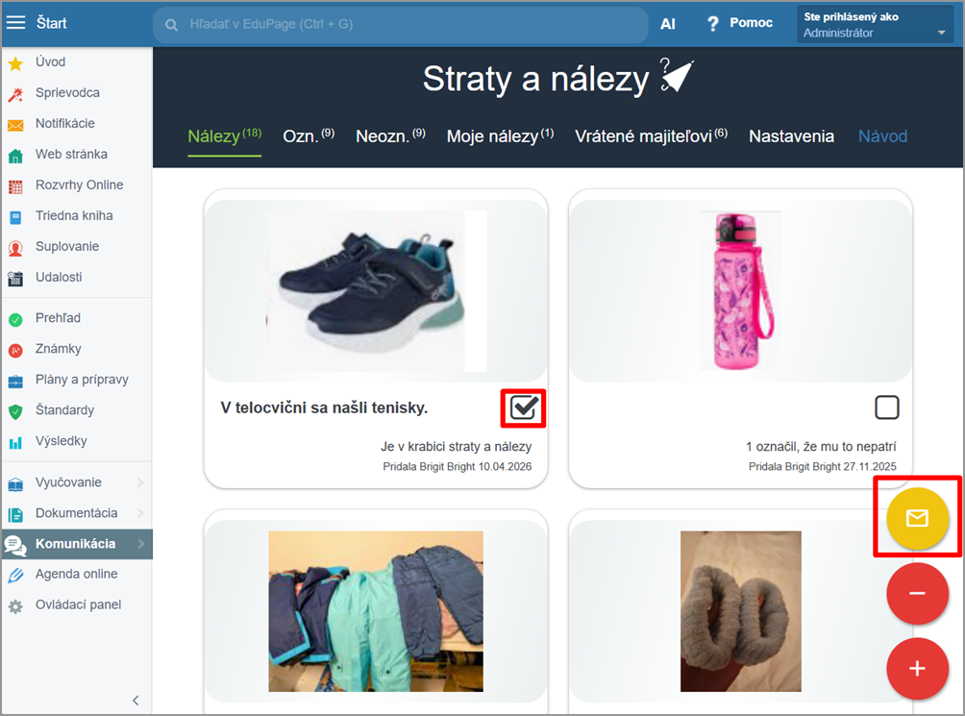
Task: Check the checkbox on the pink bottle item
Action: click(x=886, y=408)
